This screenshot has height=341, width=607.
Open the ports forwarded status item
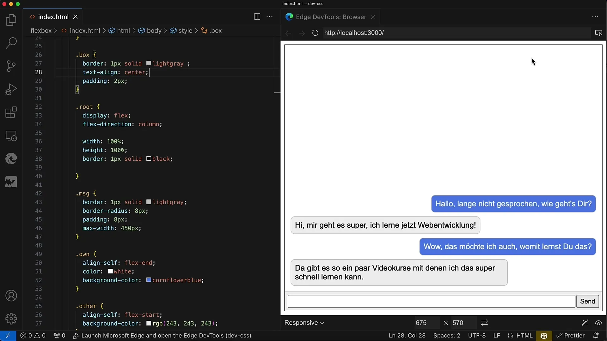pyautogui.click(x=59, y=335)
